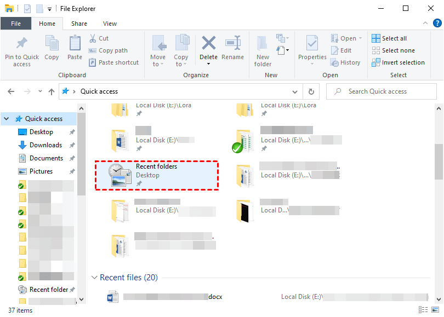Open the blue Help question mark
This screenshot has height=317, width=444.
[x=437, y=23]
